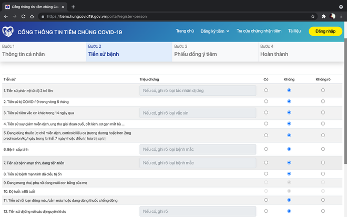Open 'Tra cứu chứng nhận tiêm' menu item
347x217 pixels.
pos(259,32)
